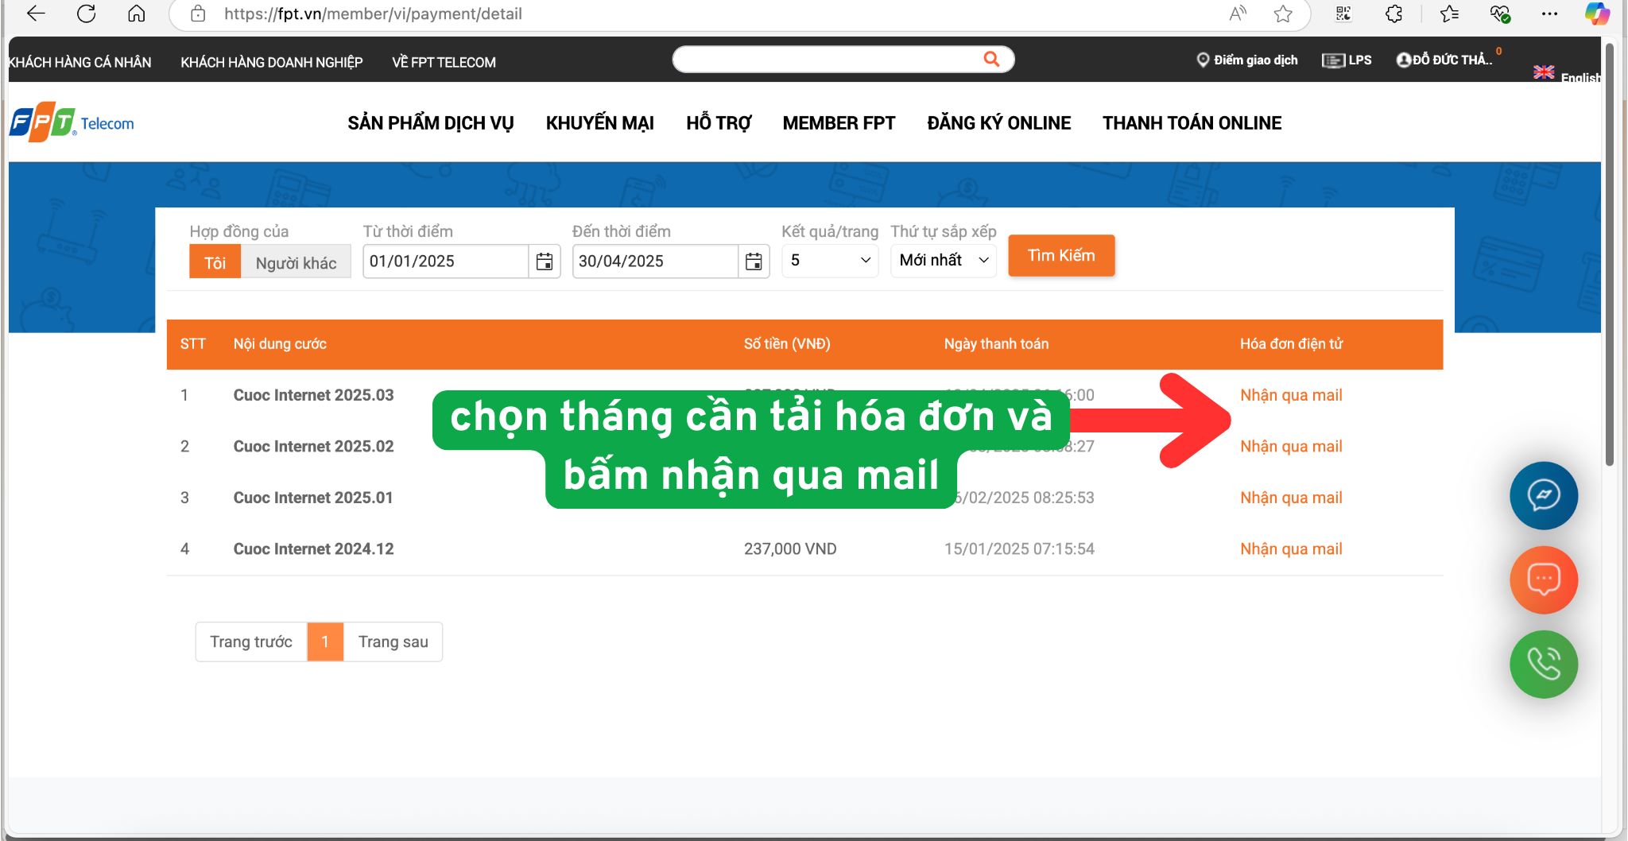Tap the green phone call floating button
The height and width of the screenshot is (841, 1628).
point(1544,664)
